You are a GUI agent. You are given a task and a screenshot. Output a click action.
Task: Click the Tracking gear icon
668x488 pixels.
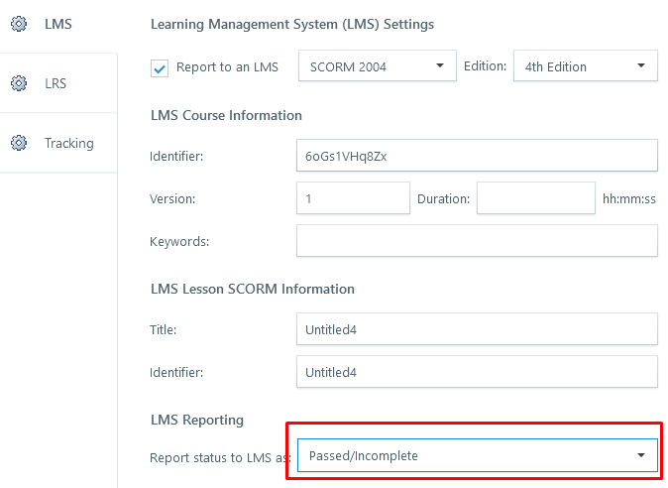[18, 143]
